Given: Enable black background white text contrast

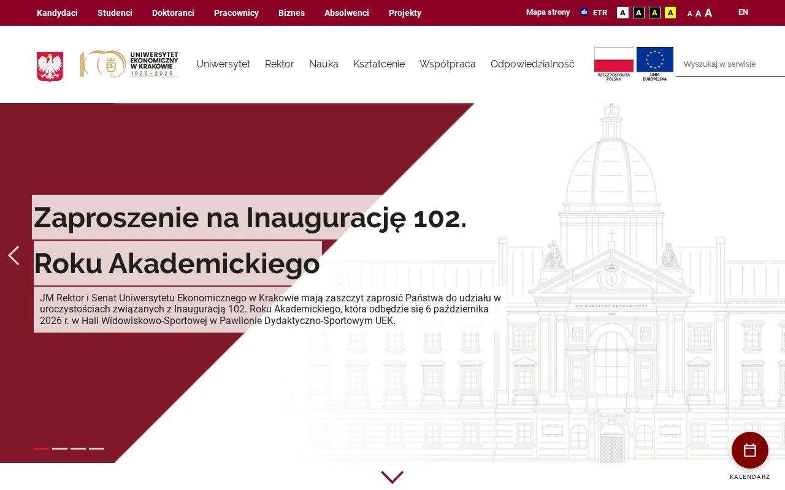Looking at the screenshot, I should coord(639,13).
